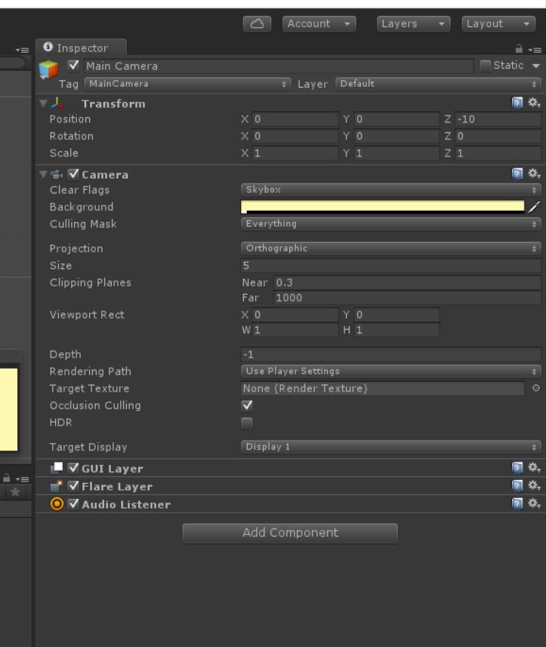The width and height of the screenshot is (546, 647).
Task: Edit Position X field
Action: (x=295, y=119)
